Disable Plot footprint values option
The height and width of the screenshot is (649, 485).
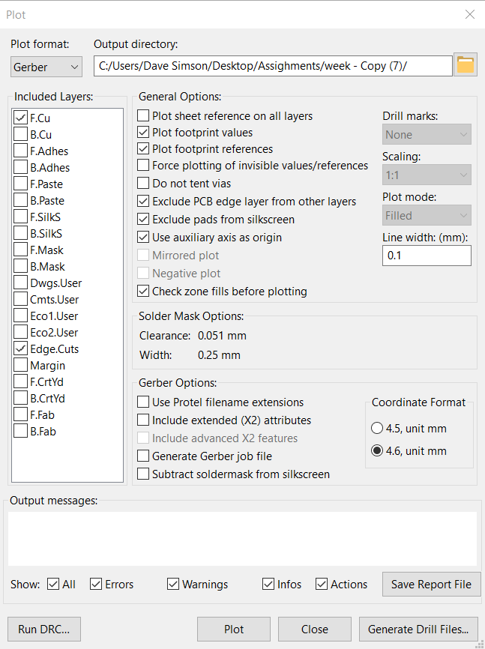click(x=144, y=133)
